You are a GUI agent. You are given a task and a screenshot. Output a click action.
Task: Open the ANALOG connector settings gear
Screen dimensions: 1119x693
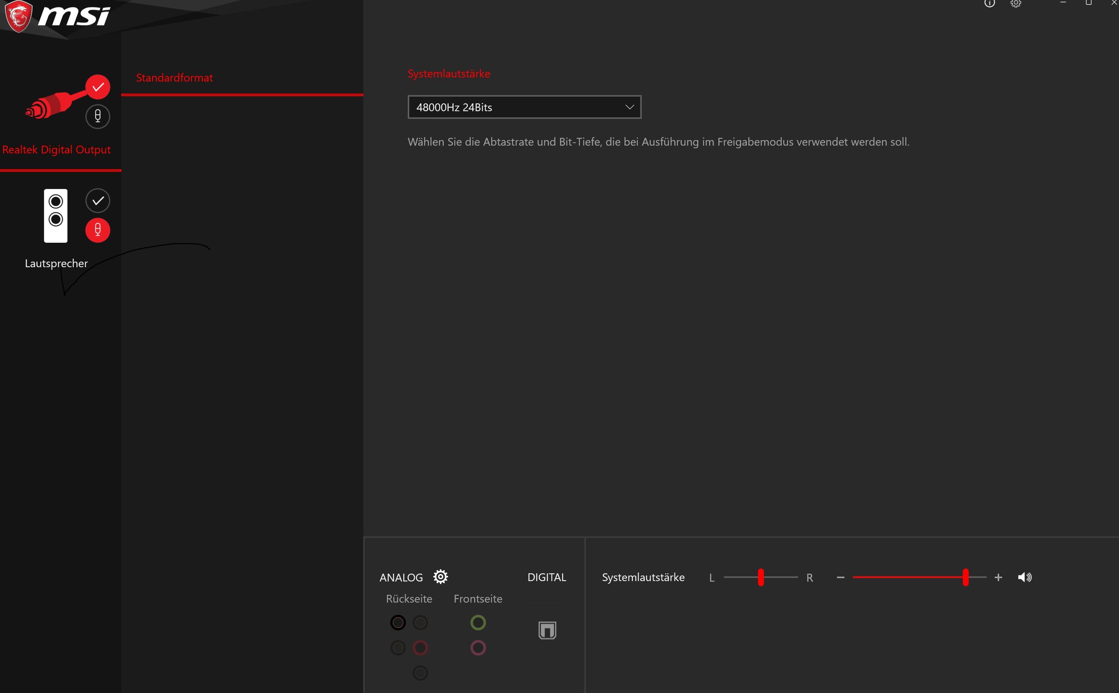[x=440, y=577]
